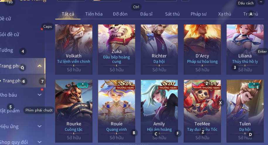
Task: Expand the Hiệu ứng sidebar section
Action: click(40, 126)
